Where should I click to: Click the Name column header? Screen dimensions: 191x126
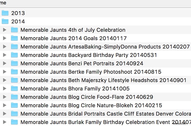[x=3, y=3]
